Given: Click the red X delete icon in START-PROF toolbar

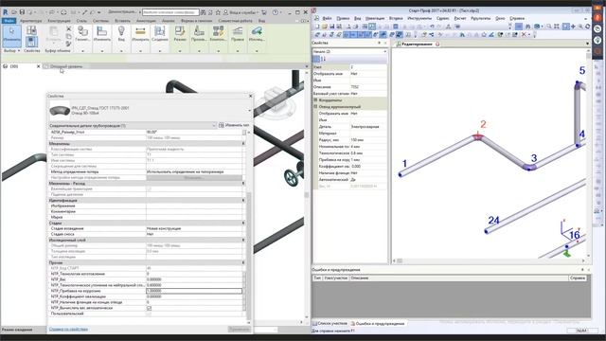Looking at the screenshot, I should click(x=525, y=35).
